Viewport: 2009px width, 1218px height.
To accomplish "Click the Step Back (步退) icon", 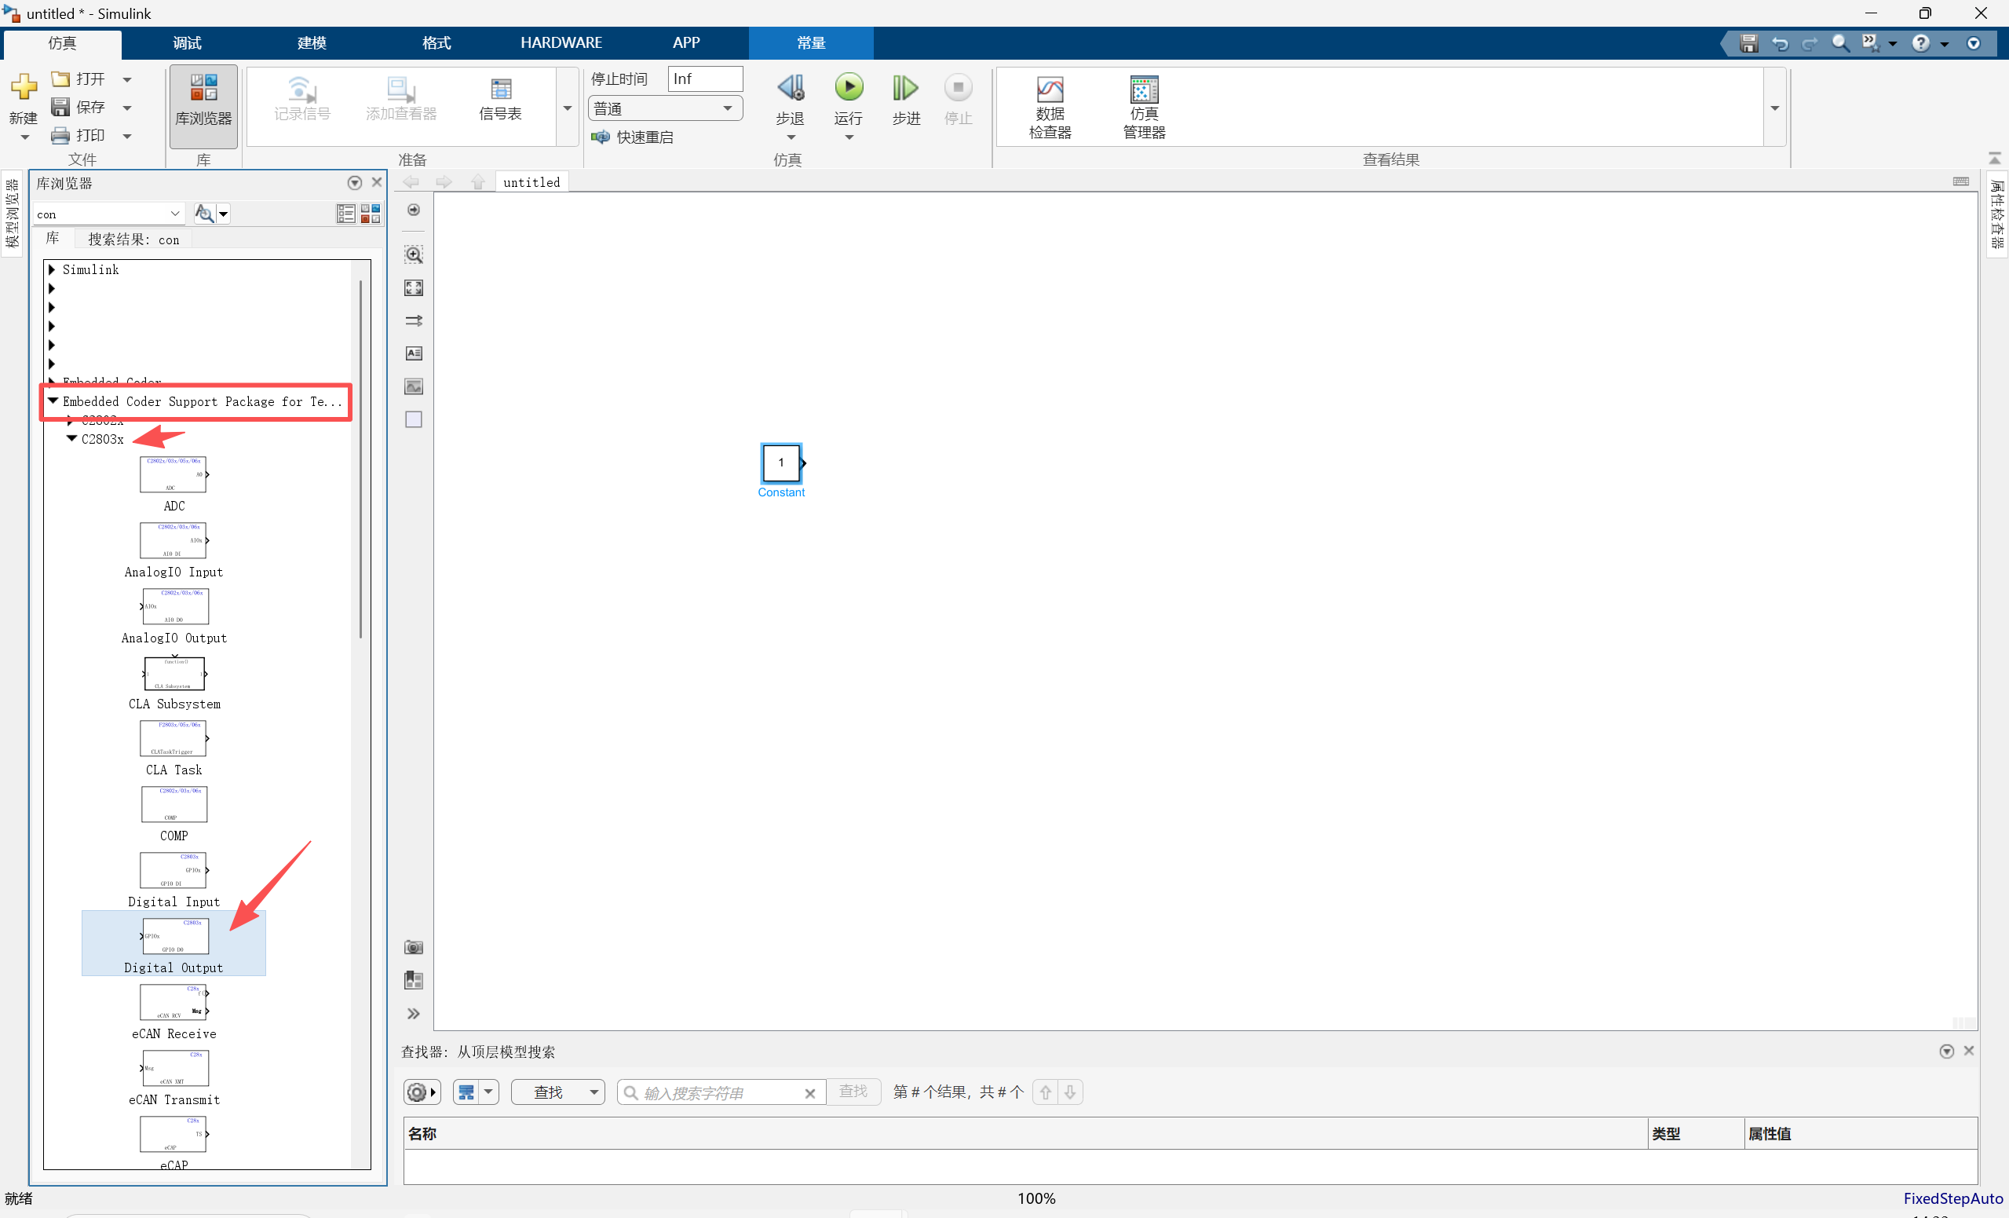I will coord(789,88).
